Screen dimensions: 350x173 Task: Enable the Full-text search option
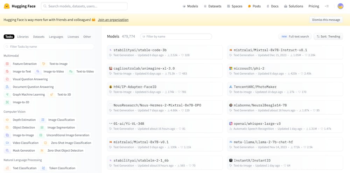pos(295,36)
